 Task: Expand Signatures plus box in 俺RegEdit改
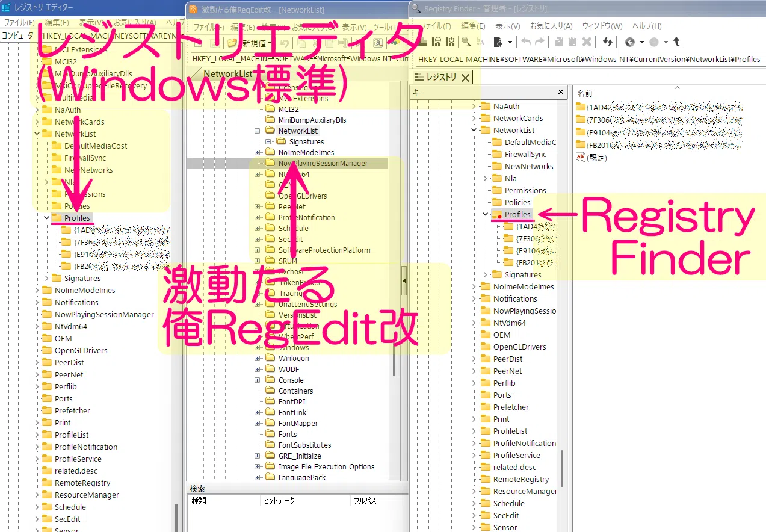pos(268,141)
